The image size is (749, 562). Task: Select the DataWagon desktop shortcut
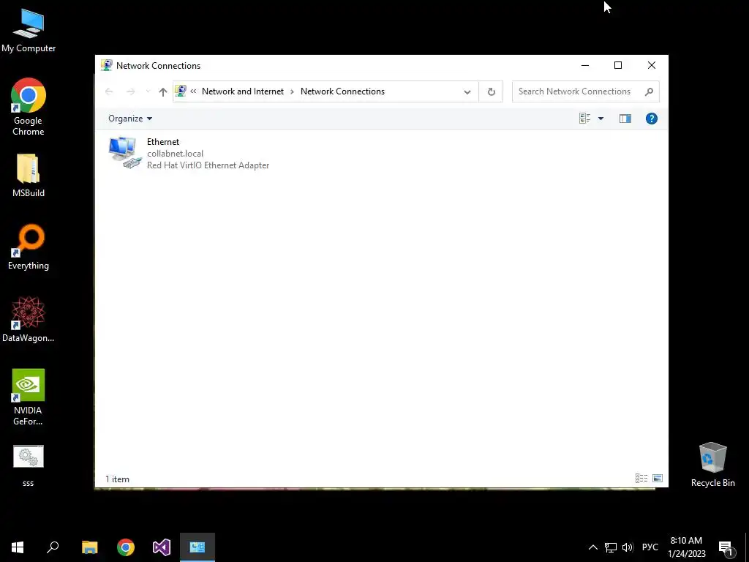pyautogui.click(x=29, y=319)
